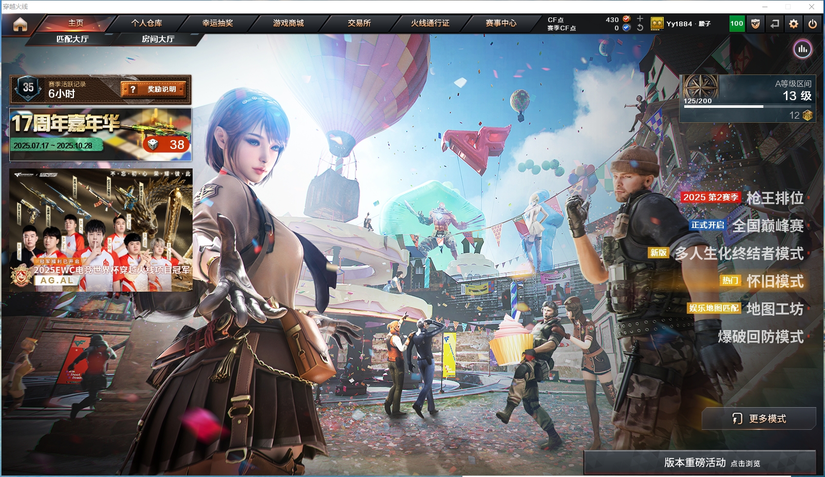Click the home house icon
Screen dimensions: 825x477
[20, 24]
